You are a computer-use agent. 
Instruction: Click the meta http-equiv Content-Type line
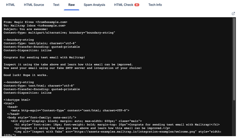(70, 111)
